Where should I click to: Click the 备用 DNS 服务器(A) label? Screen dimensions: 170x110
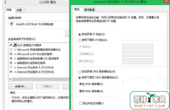91,91
